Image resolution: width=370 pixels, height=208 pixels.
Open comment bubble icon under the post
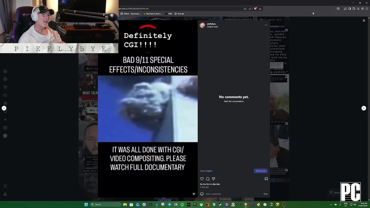coord(208,179)
